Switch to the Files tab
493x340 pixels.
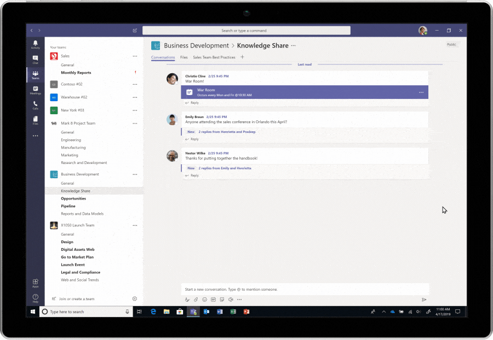pyautogui.click(x=184, y=57)
